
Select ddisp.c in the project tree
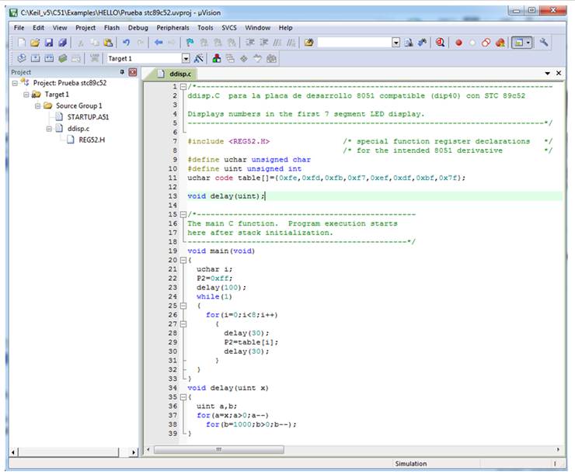click(x=78, y=129)
